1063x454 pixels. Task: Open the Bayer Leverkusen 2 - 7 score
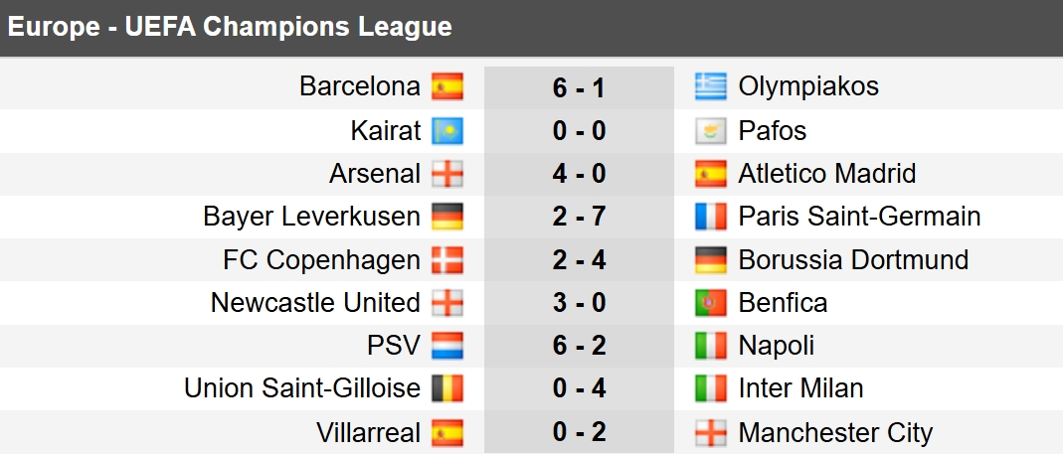[x=580, y=218]
